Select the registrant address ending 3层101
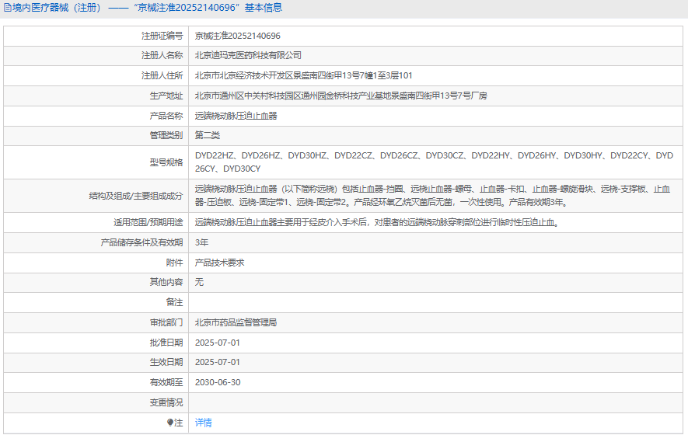Screen dimensions: 688x435 304,75
